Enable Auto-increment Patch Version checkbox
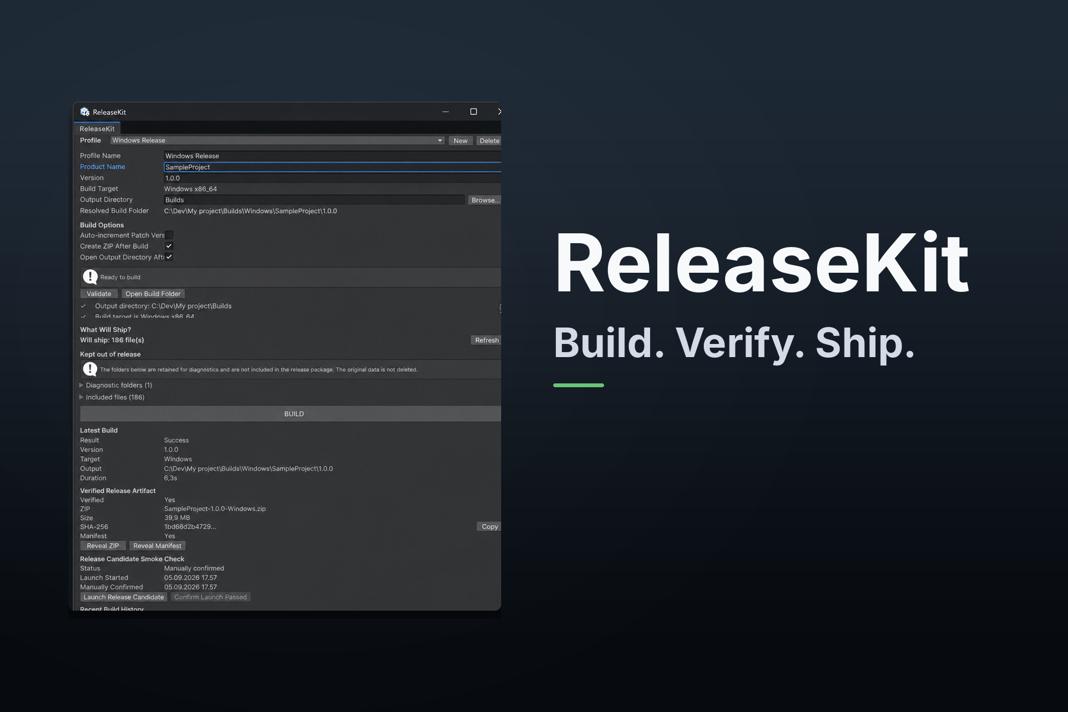This screenshot has height=712, width=1068. (x=169, y=235)
